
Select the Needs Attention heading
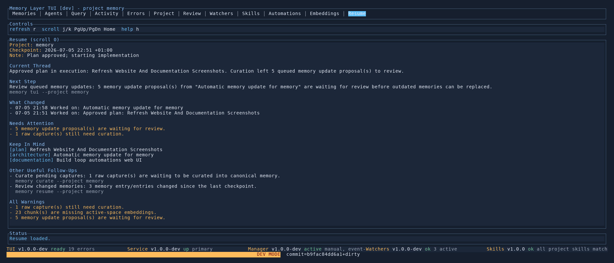[31, 123]
